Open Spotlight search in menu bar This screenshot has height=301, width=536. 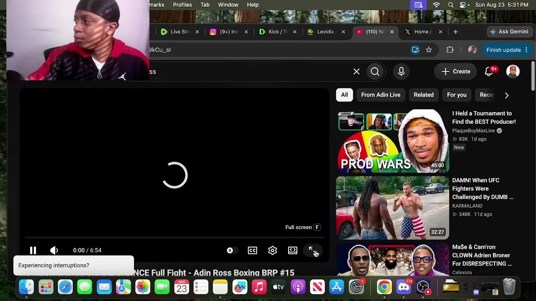(451, 5)
